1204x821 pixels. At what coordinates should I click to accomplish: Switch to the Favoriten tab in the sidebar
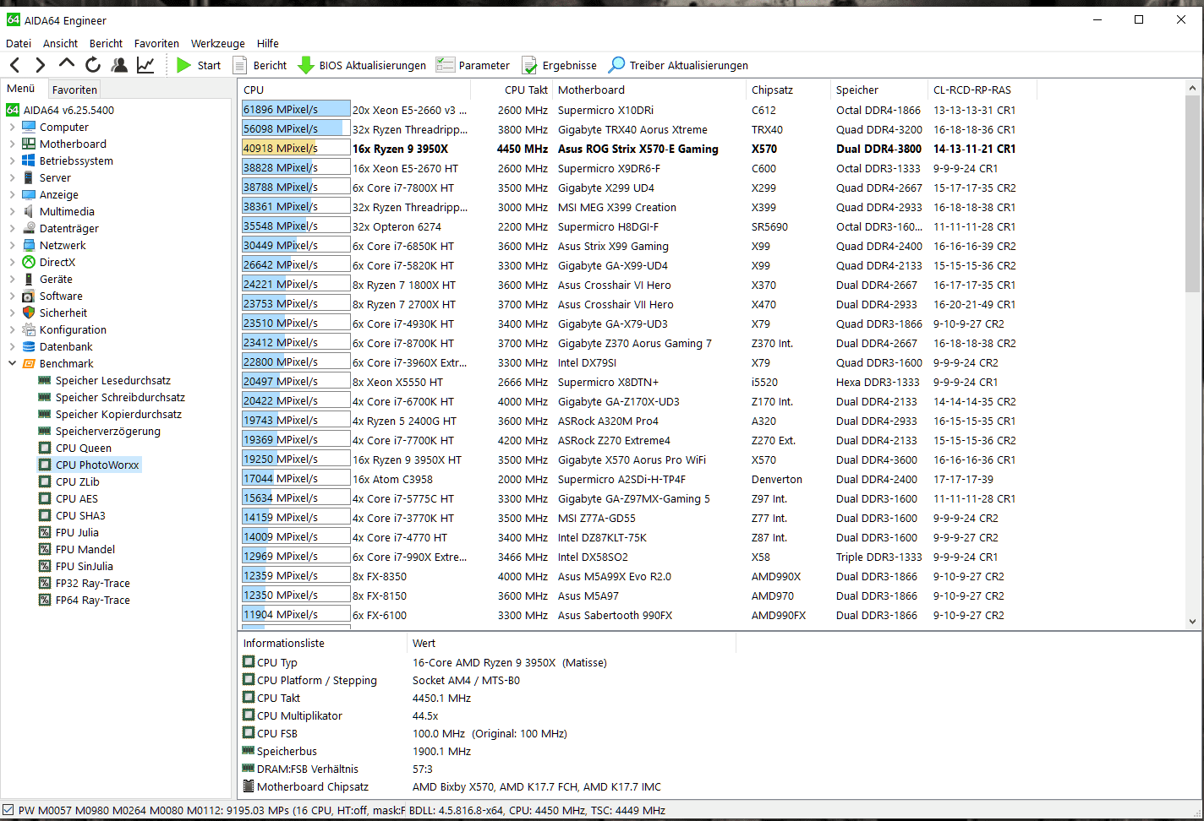tap(74, 90)
